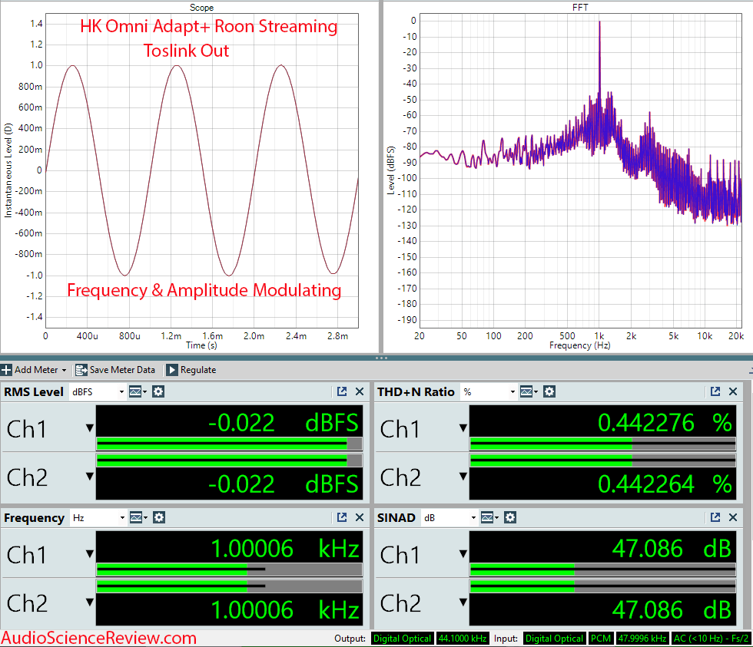The height and width of the screenshot is (647, 753).
Task: Open THD+N Ratio unit dropdown (%)
Action: pos(489,392)
